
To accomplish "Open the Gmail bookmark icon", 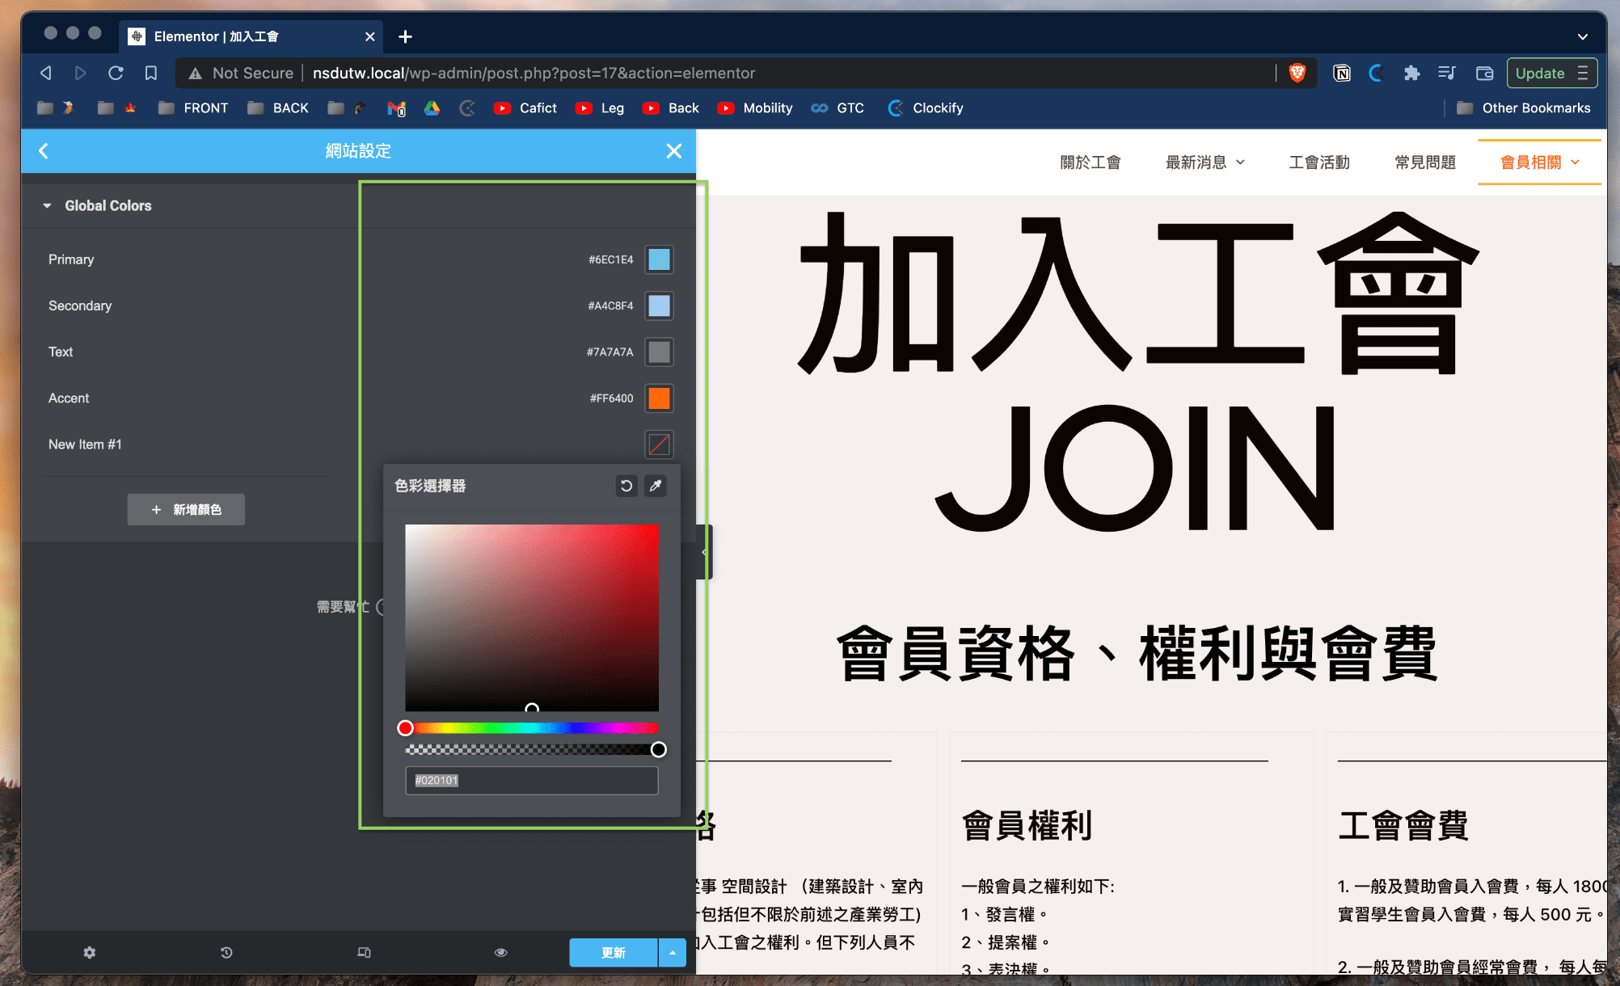I will point(396,108).
